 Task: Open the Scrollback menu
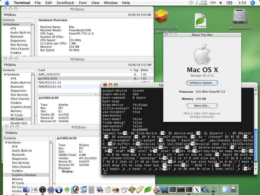[65, 3]
